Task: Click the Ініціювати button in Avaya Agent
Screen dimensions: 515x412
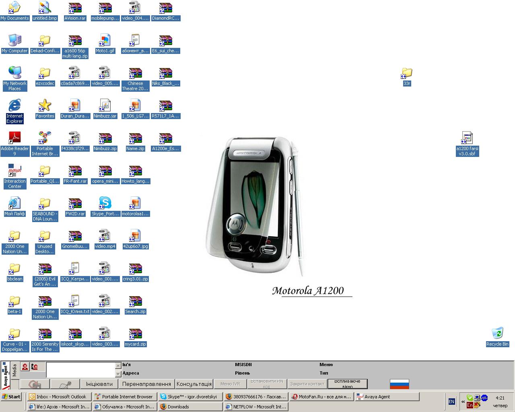Action: [x=99, y=384]
